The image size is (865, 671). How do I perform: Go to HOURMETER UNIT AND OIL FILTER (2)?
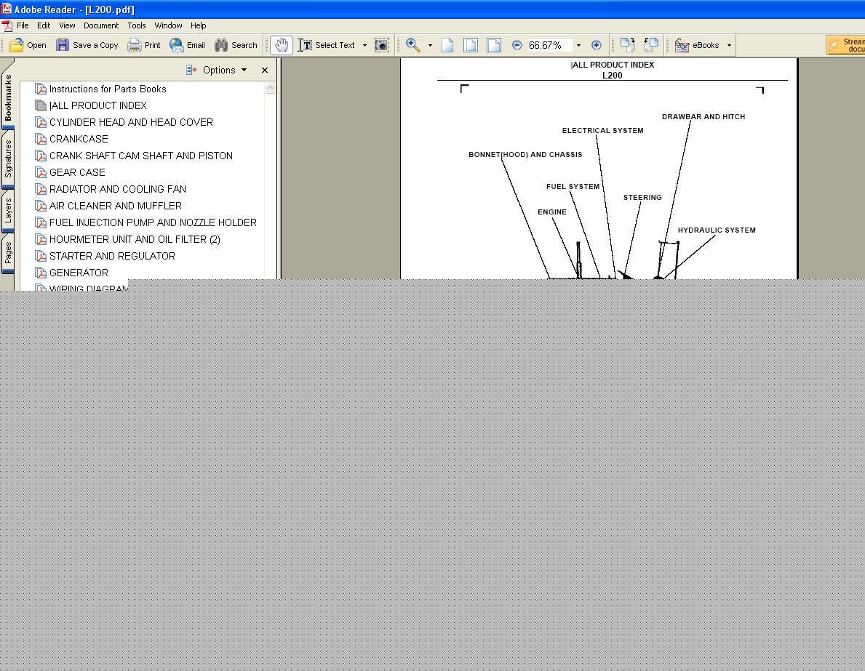135,239
